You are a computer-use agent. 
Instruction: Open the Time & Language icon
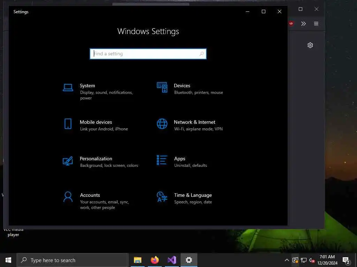162,197
